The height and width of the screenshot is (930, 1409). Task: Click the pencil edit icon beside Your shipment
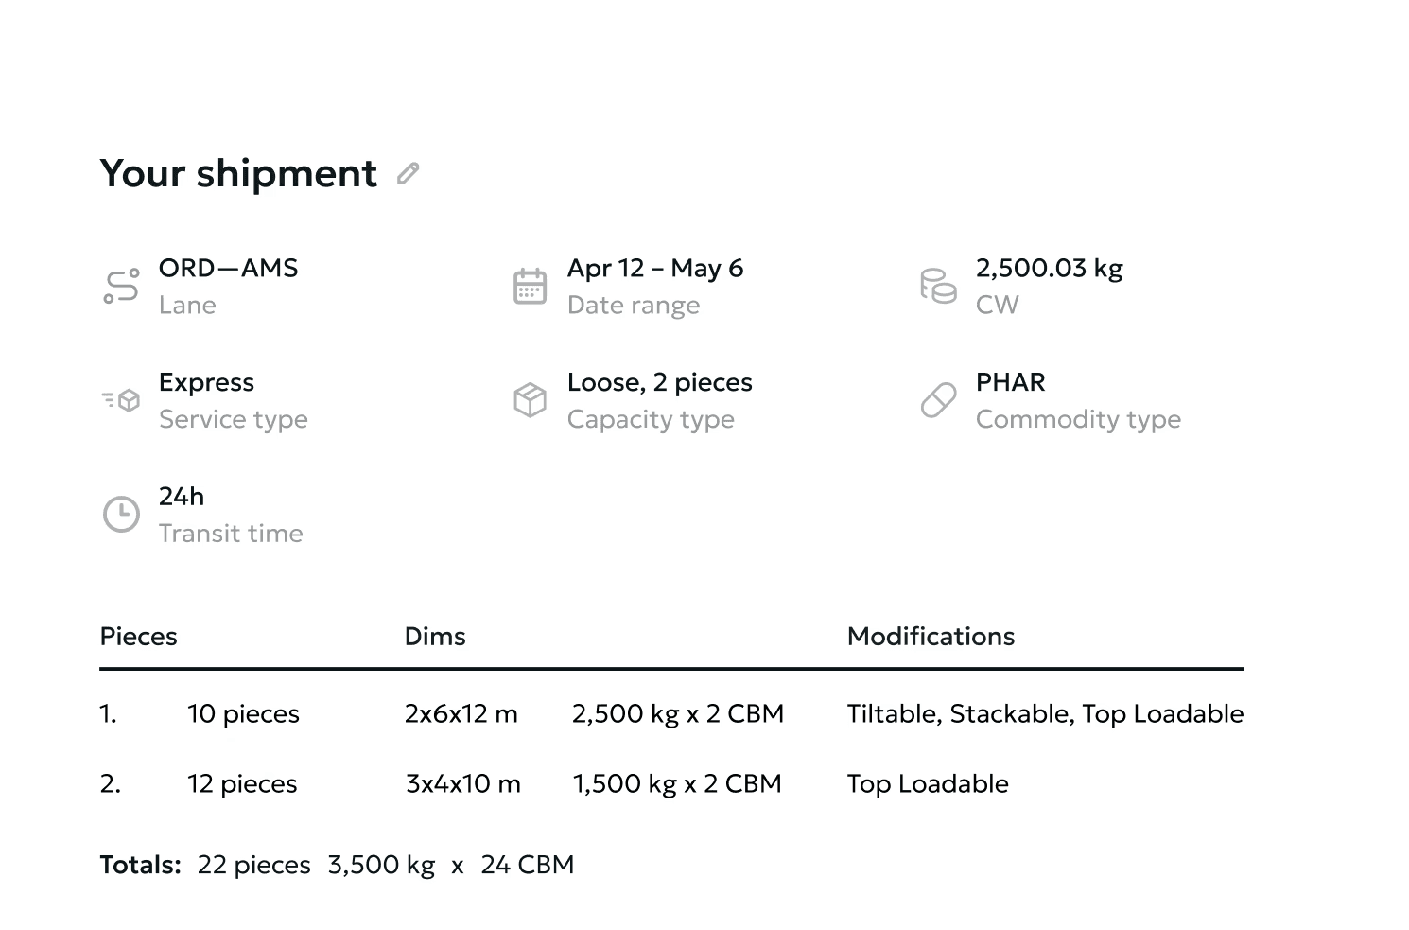pos(408,173)
